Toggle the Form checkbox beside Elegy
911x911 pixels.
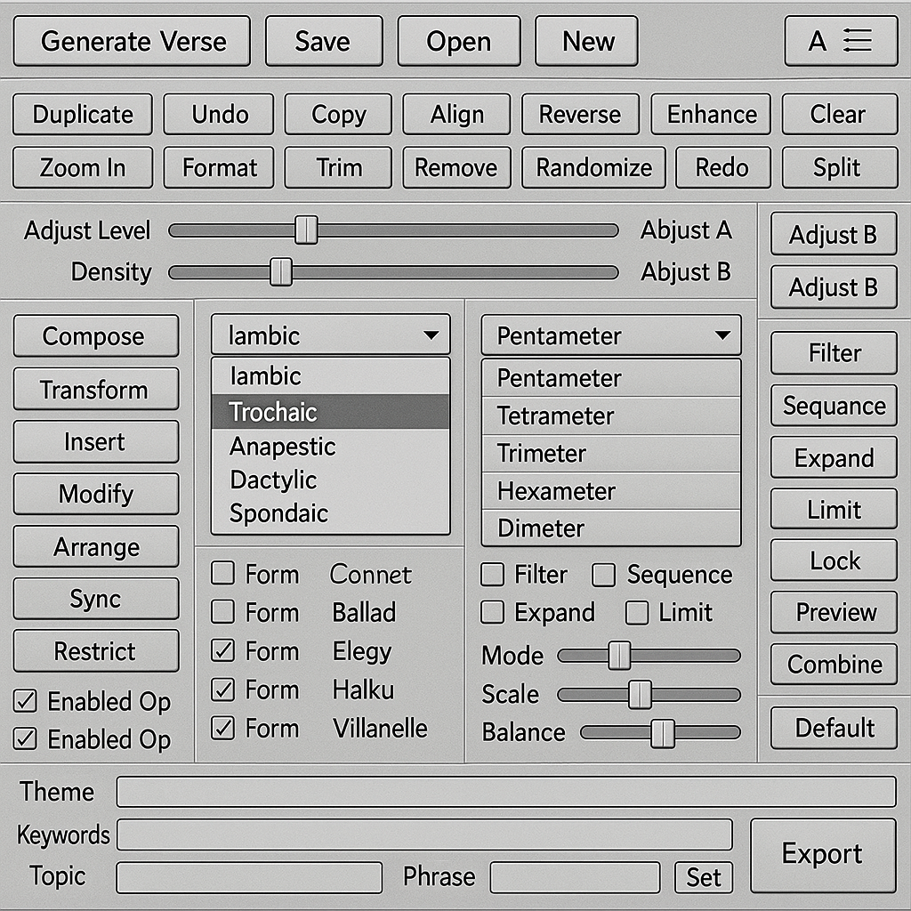[x=222, y=651]
